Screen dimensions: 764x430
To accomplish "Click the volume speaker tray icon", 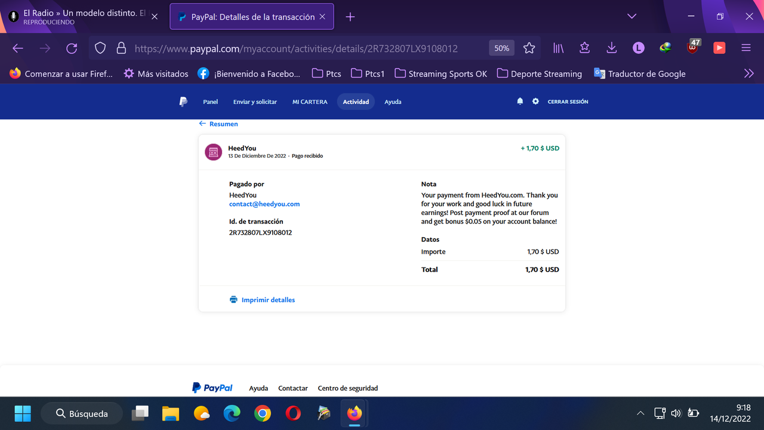I will click(676, 413).
